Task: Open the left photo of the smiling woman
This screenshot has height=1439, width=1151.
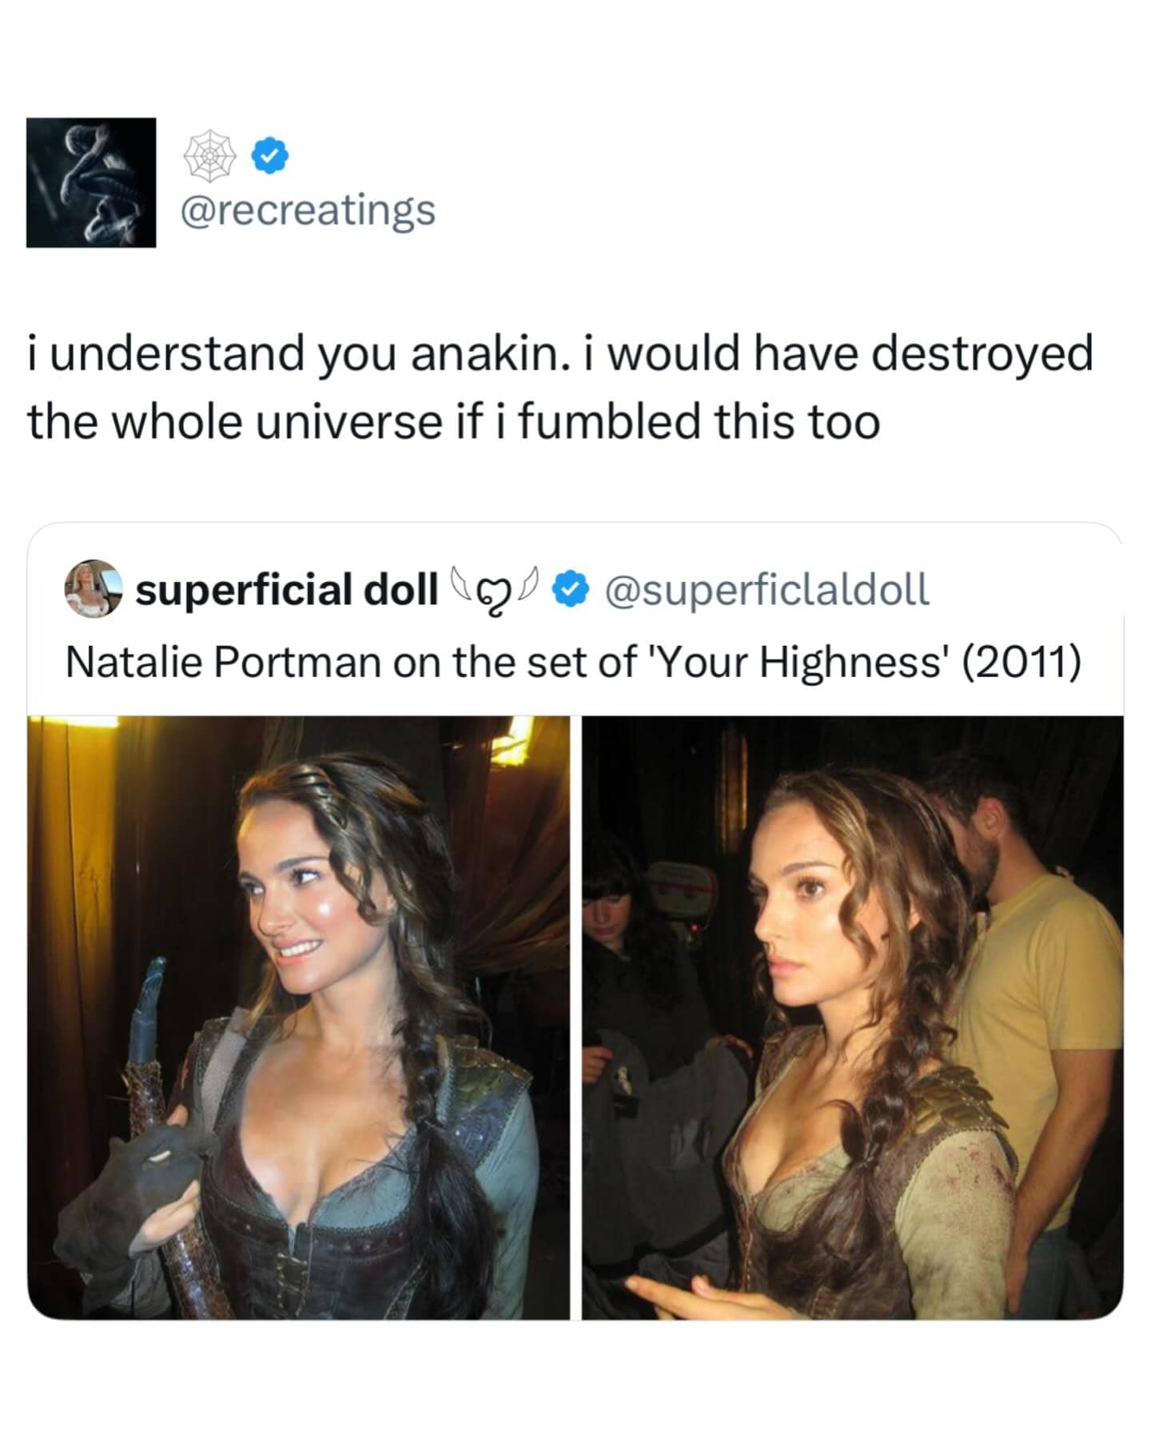Action: coord(299,1017)
